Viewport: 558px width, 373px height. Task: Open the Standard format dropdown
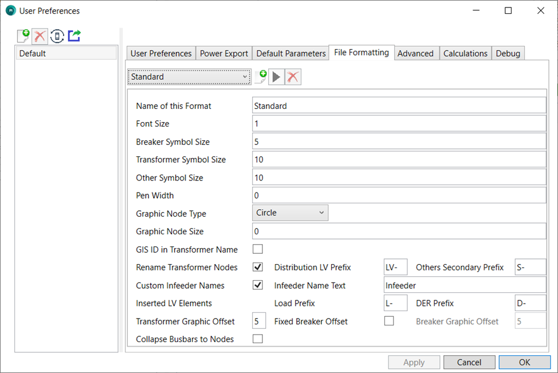click(188, 77)
